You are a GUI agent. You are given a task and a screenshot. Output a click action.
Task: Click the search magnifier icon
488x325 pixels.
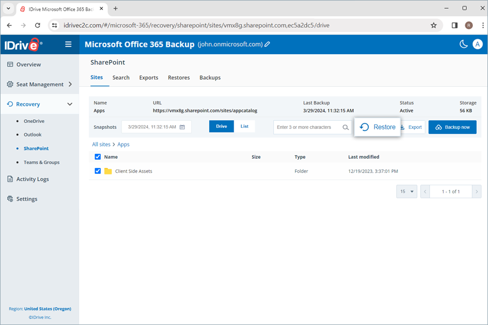click(x=346, y=127)
